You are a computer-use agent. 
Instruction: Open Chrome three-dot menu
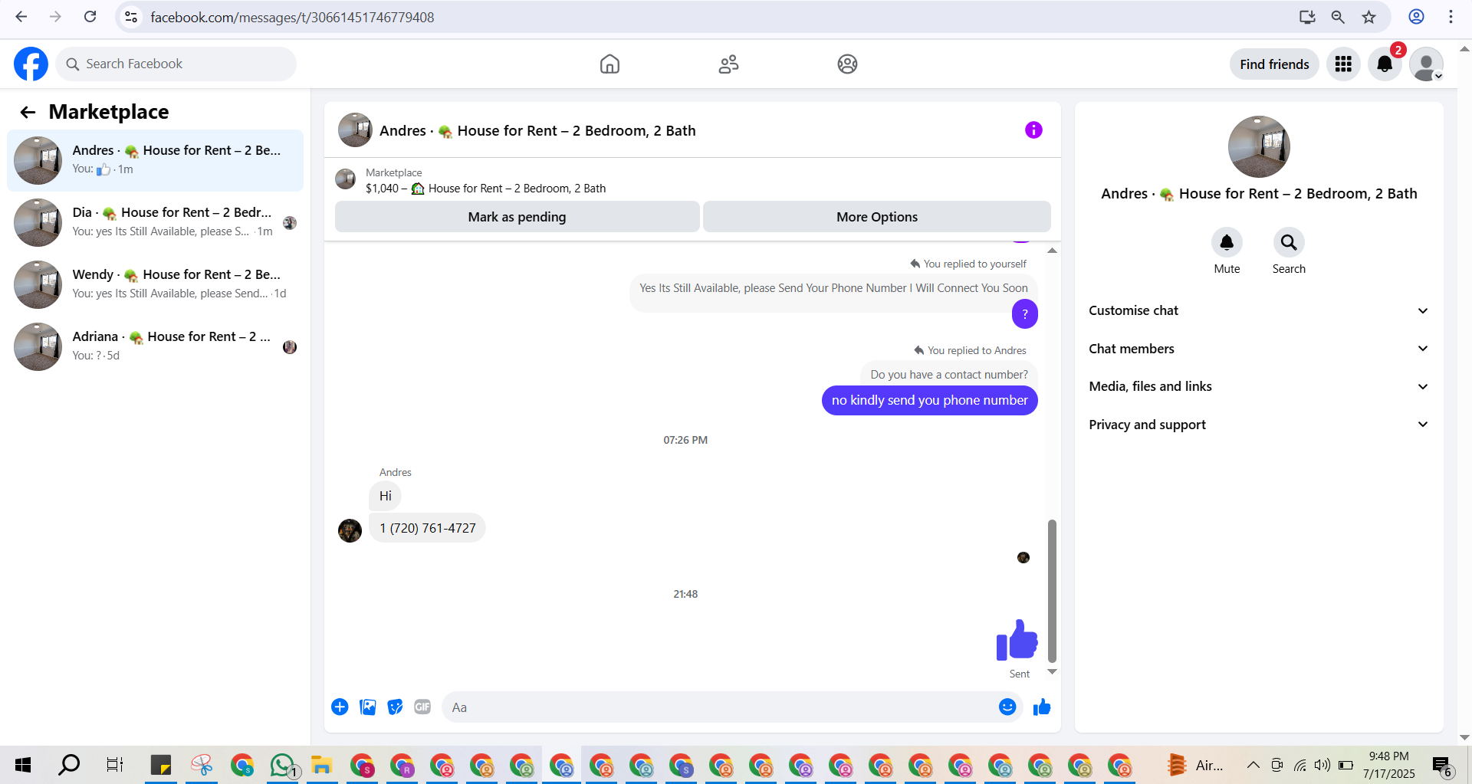[x=1451, y=17]
